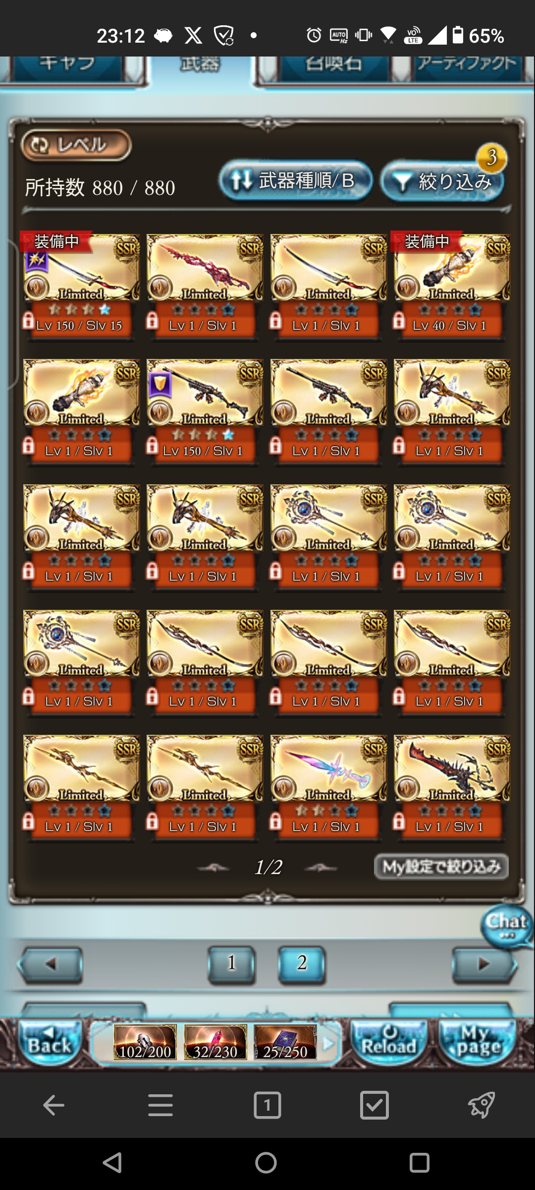Open the 絞り込み filter menu
535x1190 pixels.
(442, 181)
